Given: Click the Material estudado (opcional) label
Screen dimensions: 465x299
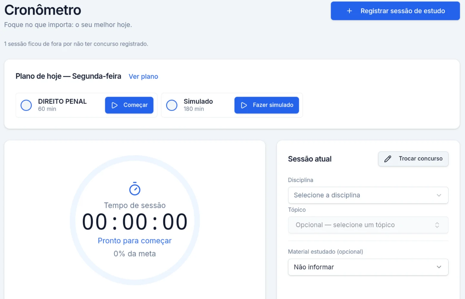Looking at the screenshot, I should (325, 252).
